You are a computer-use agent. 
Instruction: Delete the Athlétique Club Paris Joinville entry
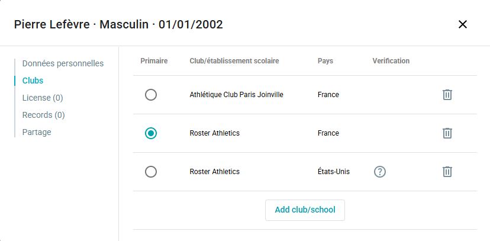447,95
